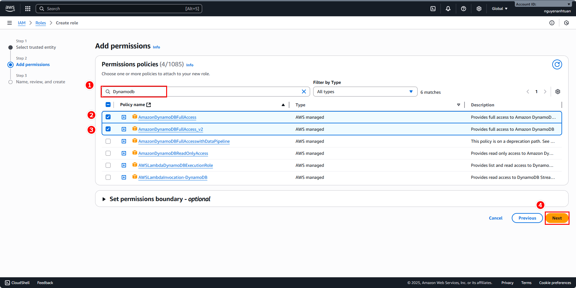Check the AWSLambdaDynamoDBExecutionRole checkbox

[108, 165]
